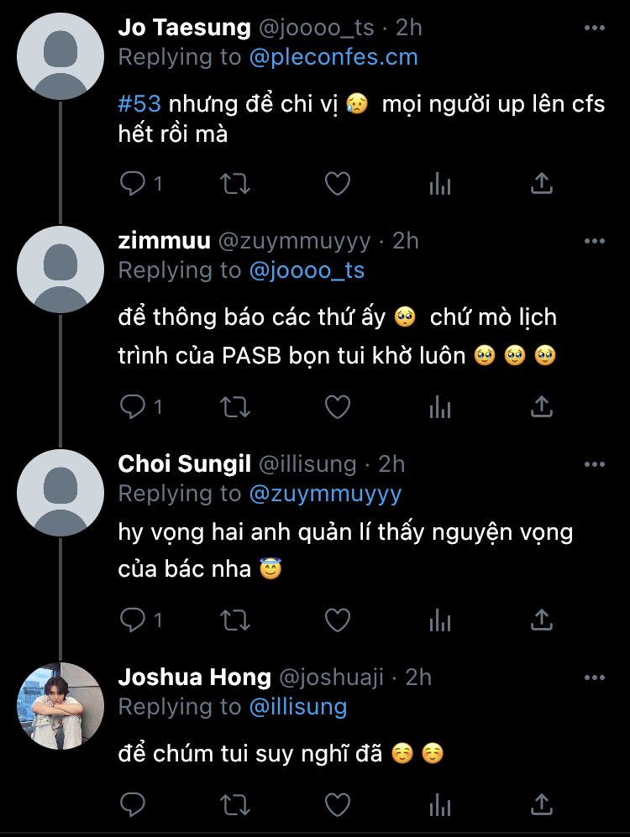Open Joshua Hong's profile photo

tap(60, 706)
